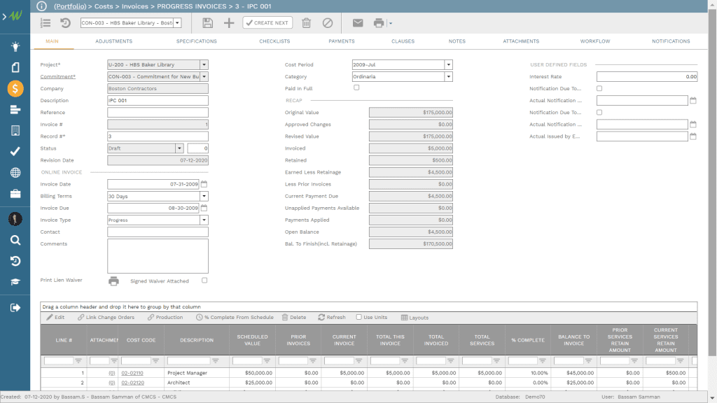Click the cancel/void circle-slash icon

point(328,23)
